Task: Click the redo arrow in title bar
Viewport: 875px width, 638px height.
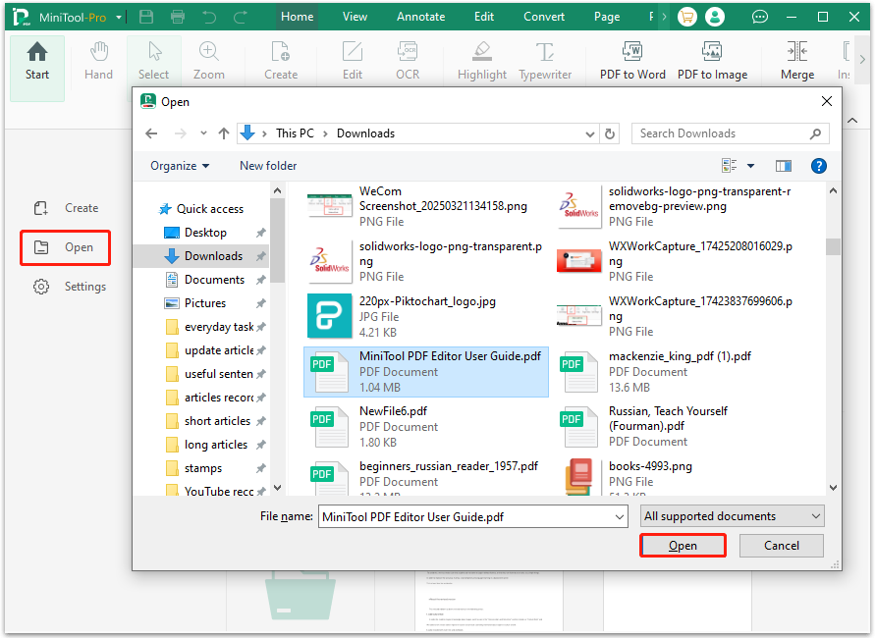Action: (x=240, y=18)
